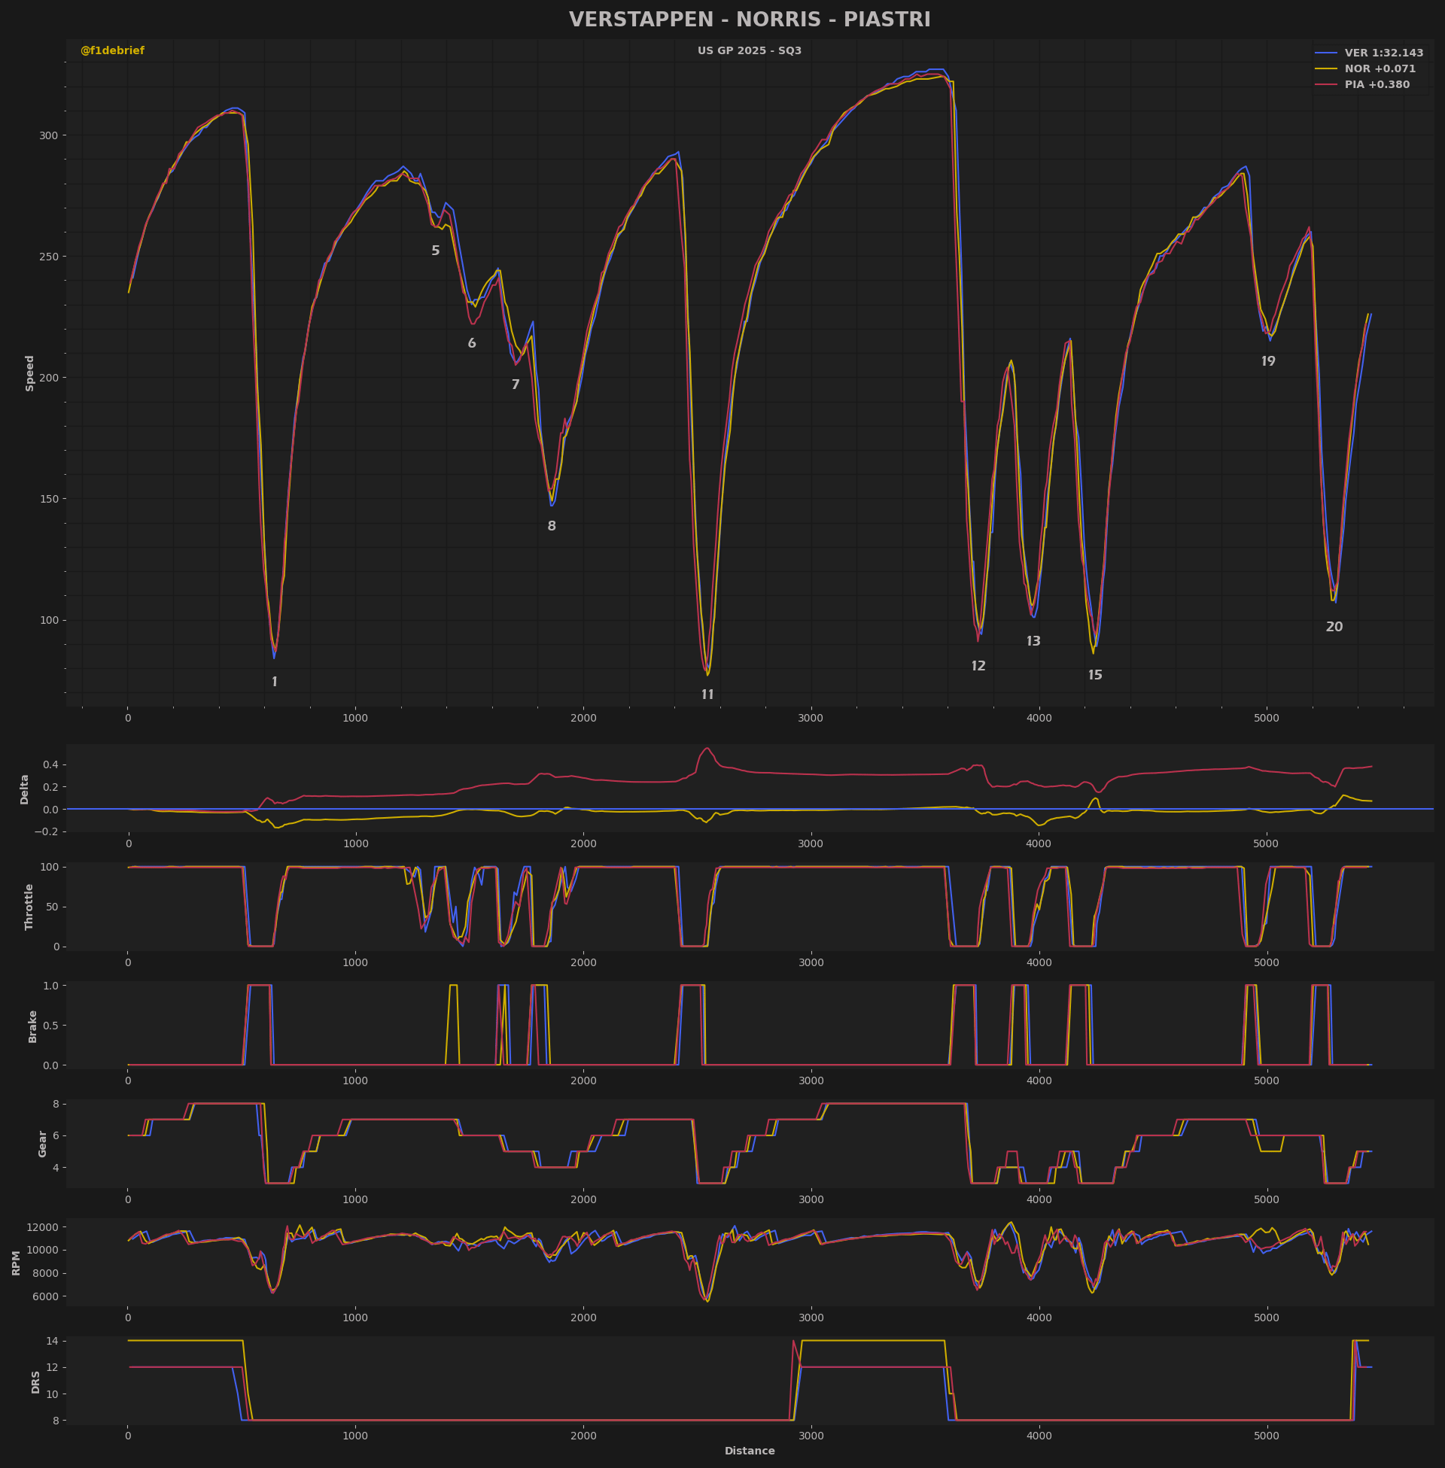The image size is (1445, 1468).
Task: Click the DRS axis label
Action: click(x=35, y=1382)
